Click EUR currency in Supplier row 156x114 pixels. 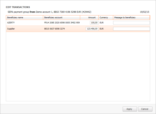102,29
